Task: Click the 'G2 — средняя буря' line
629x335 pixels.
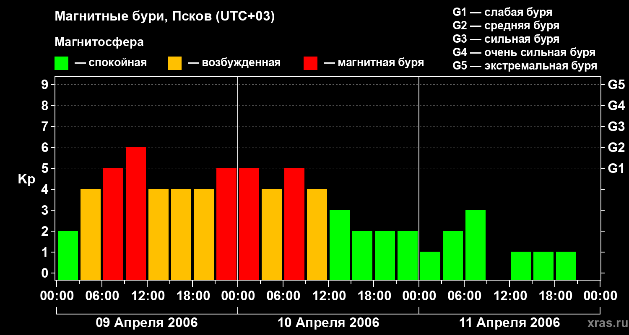Action: tap(506, 25)
